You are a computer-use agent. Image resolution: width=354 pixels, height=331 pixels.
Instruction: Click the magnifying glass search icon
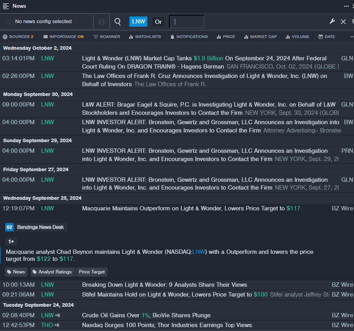point(118,22)
